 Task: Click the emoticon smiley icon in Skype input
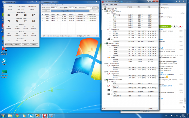click(x=184, y=107)
